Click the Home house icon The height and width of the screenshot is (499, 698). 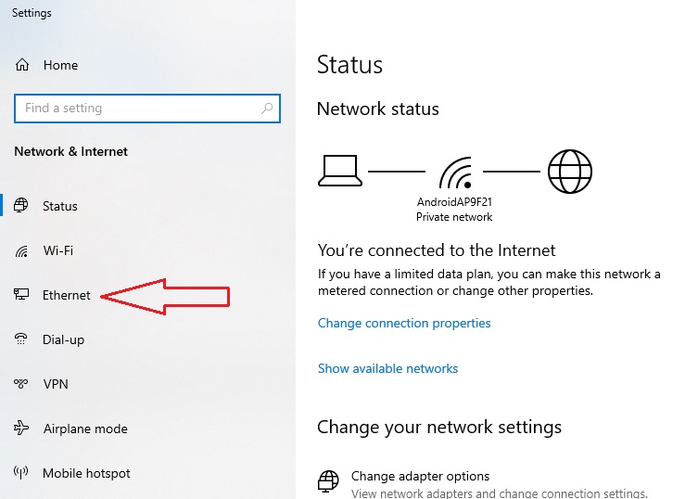coord(22,65)
